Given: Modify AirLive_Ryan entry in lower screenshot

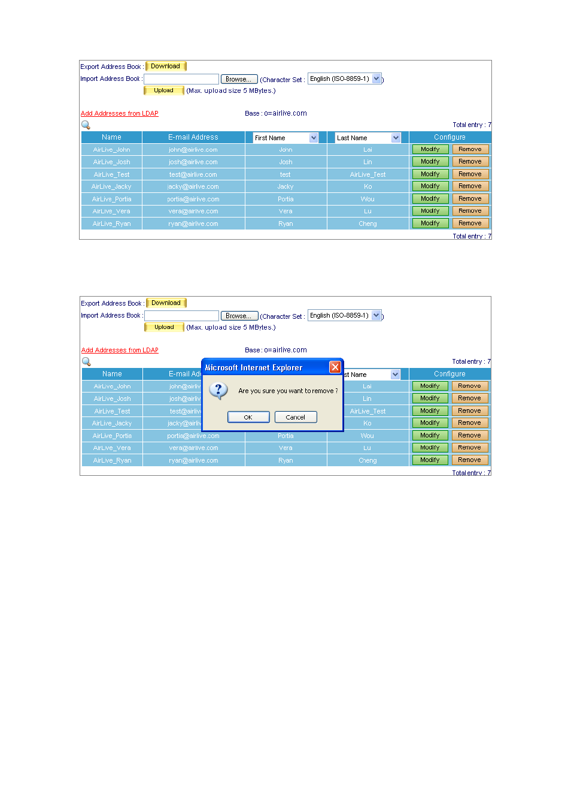Looking at the screenshot, I should pyautogui.click(x=430, y=460).
